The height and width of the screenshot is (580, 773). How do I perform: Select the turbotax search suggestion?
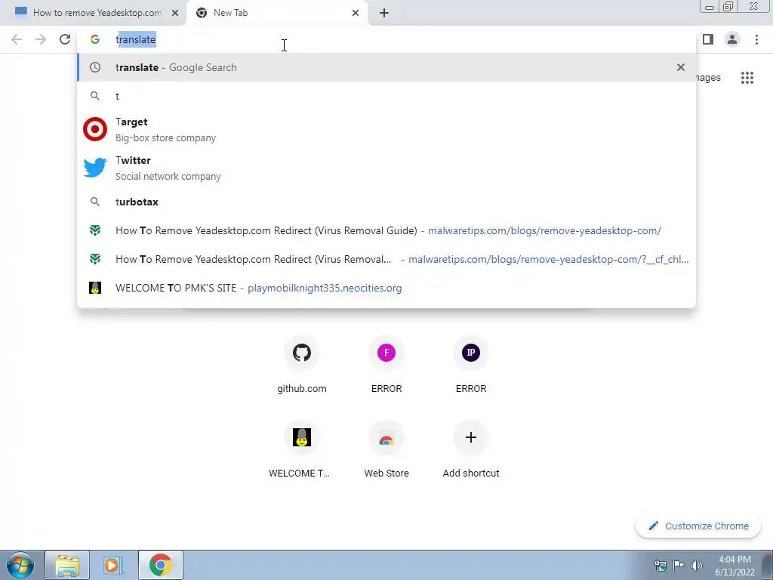click(386, 202)
